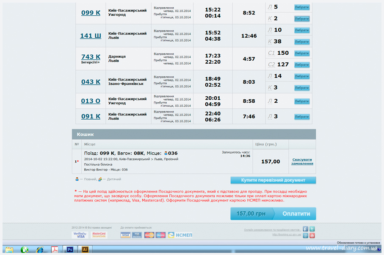Screen dimensions: 384x255
Task: Click the YouTube footer icon
Action: pos(312,235)
